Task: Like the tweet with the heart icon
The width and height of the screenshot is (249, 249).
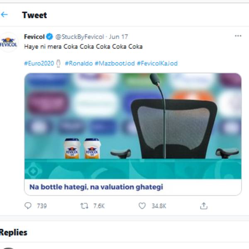Action: (142, 206)
